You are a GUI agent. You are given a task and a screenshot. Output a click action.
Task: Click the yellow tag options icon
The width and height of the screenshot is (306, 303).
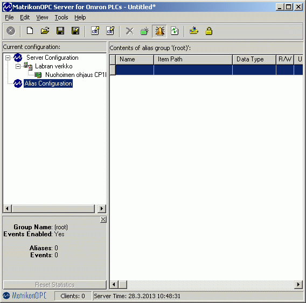tap(194, 31)
